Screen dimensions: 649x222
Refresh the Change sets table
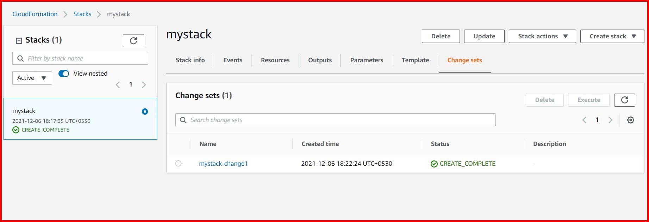coord(624,100)
